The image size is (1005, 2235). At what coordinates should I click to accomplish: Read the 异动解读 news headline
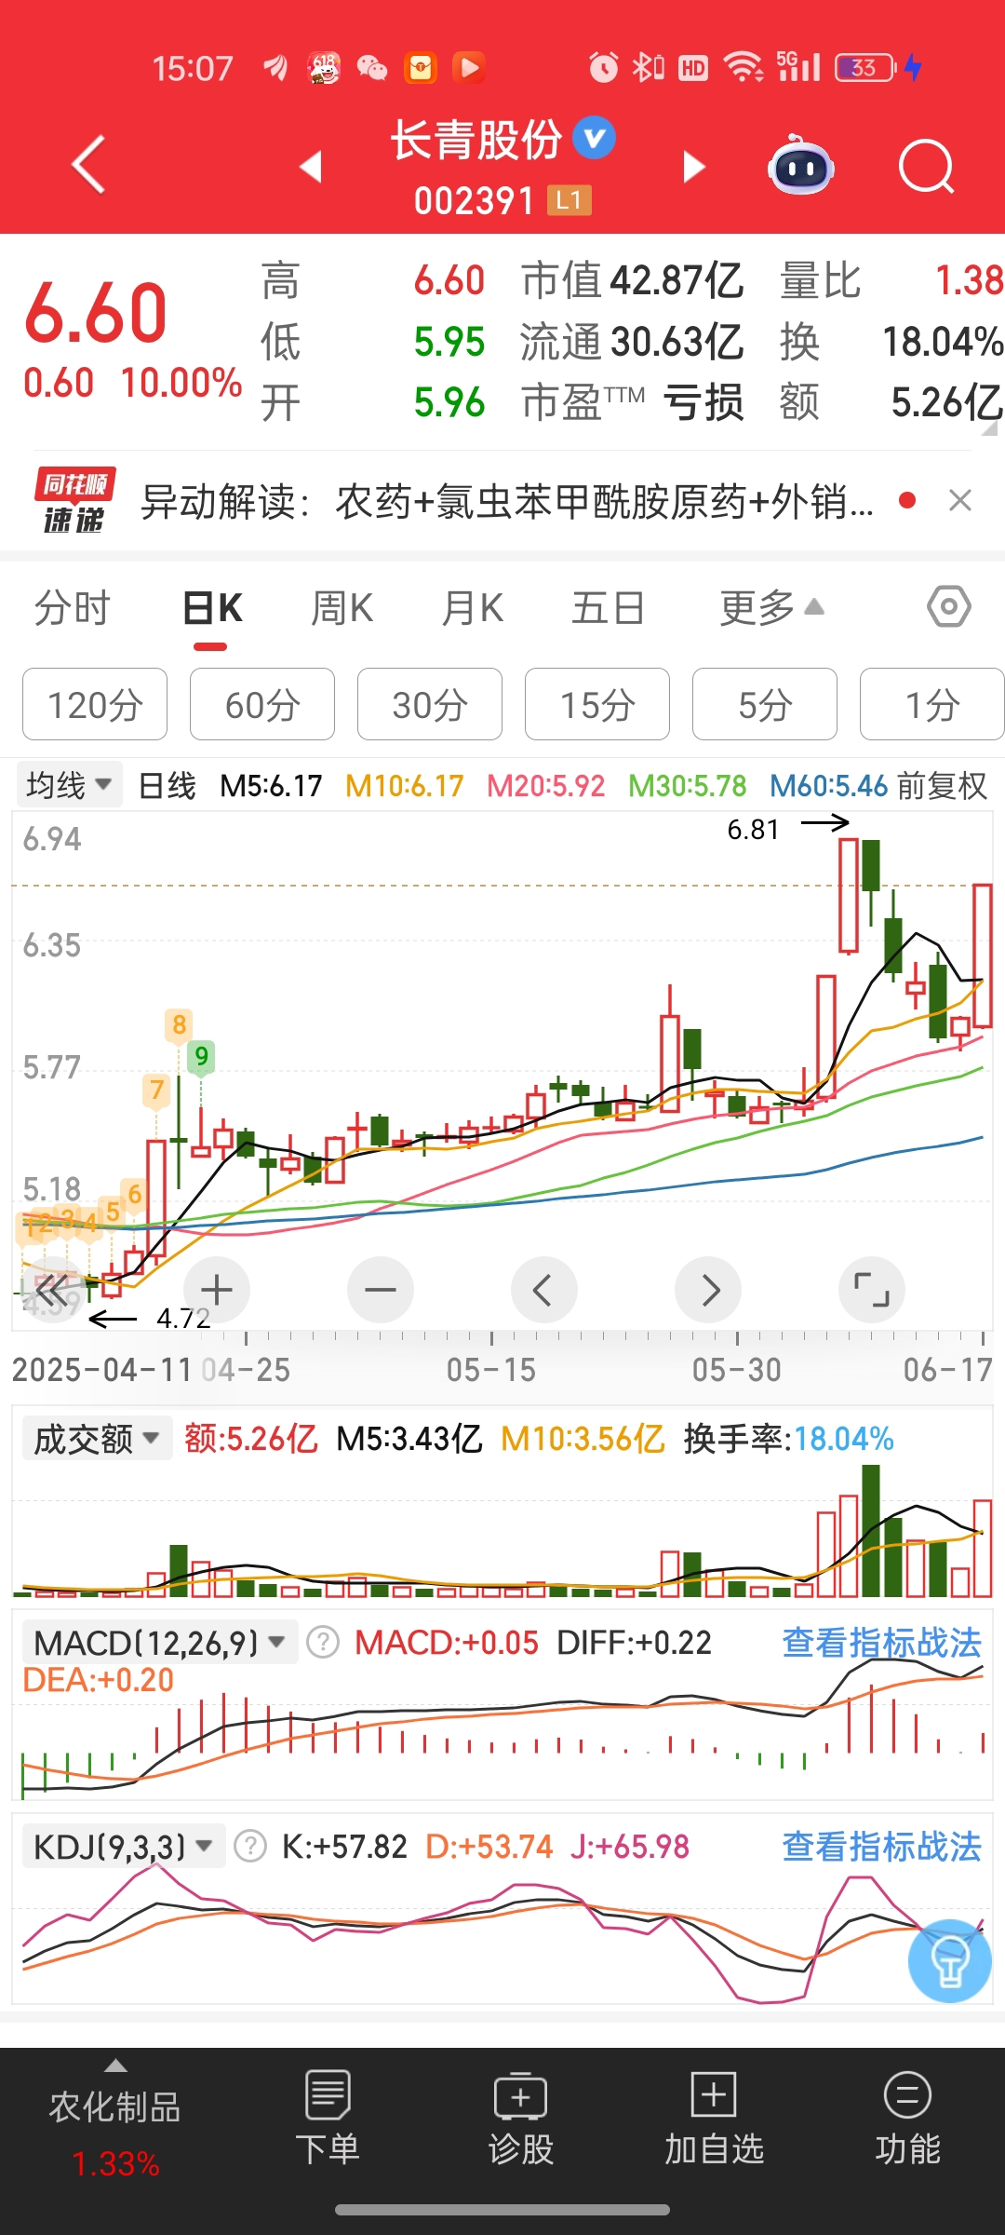[x=507, y=501]
